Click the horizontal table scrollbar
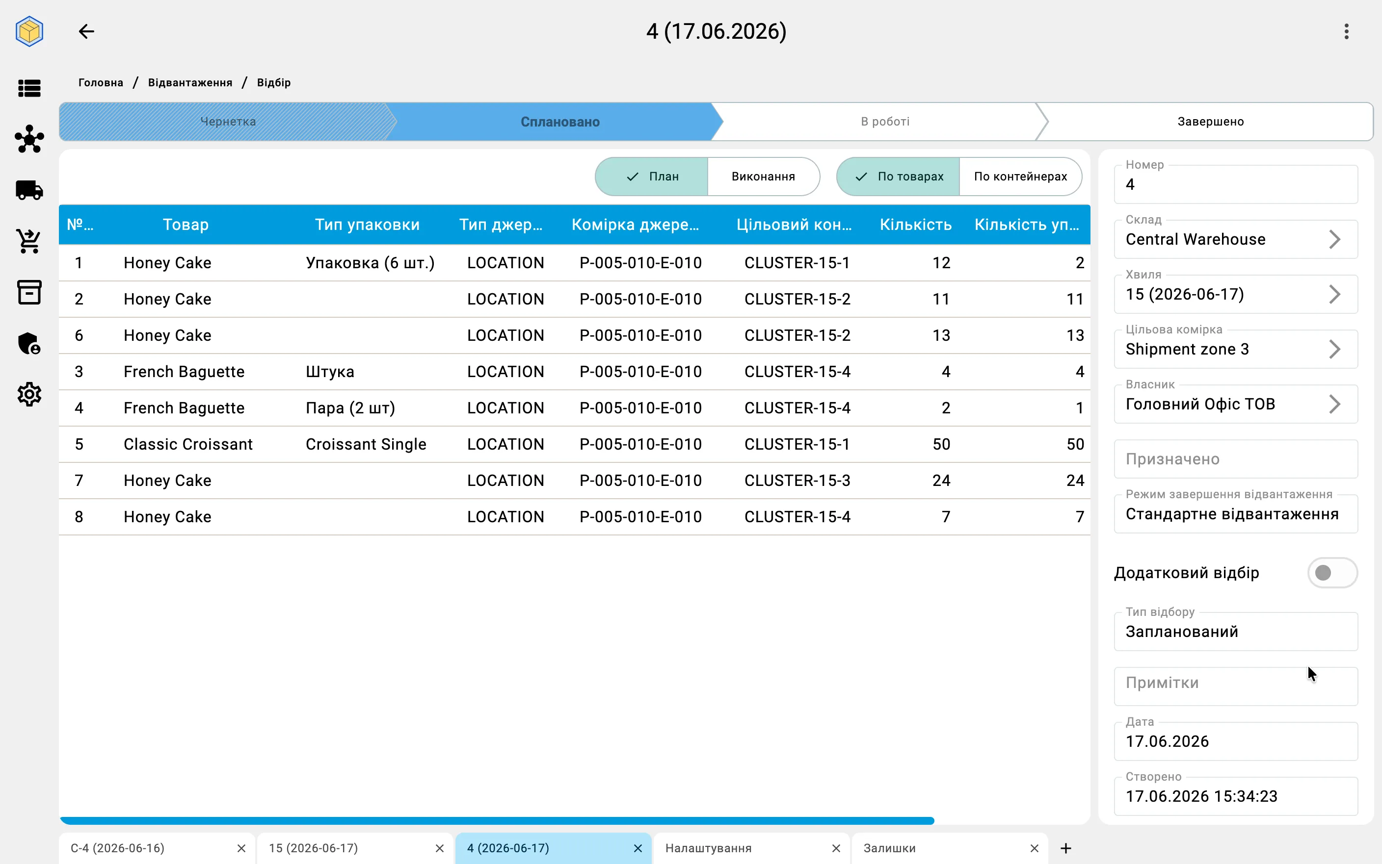Screen dimensions: 1382x864 pos(497,820)
